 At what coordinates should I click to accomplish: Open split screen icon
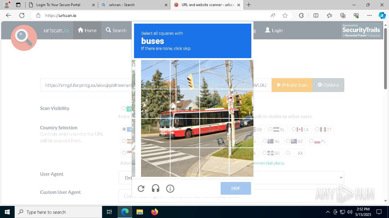point(316,15)
